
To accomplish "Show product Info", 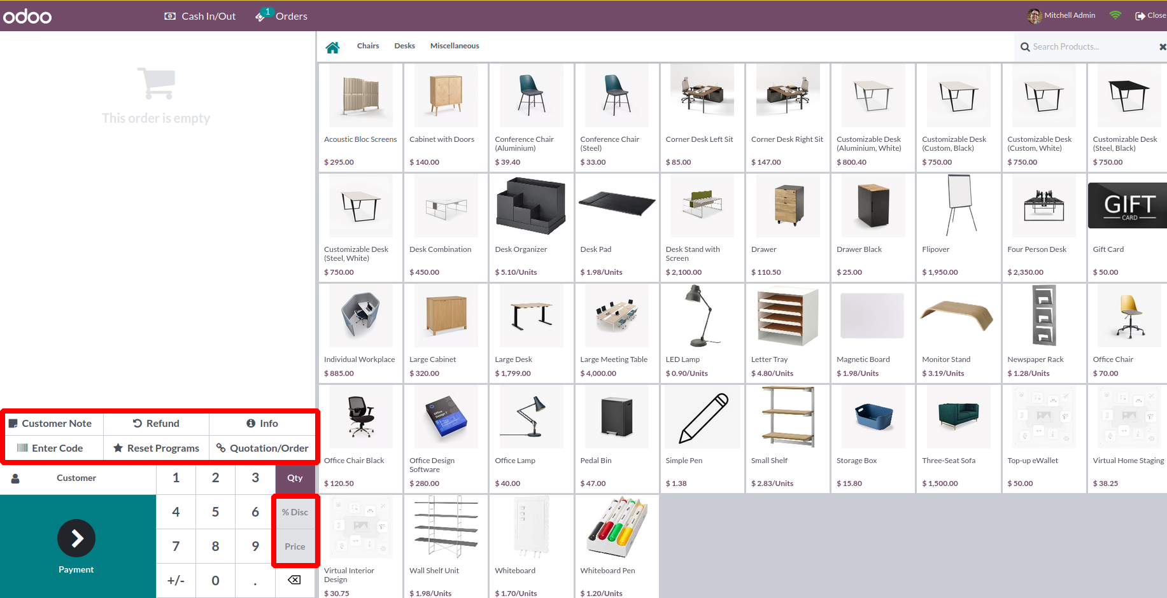I will click(x=262, y=423).
